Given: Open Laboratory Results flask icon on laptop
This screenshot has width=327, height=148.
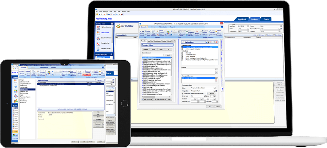Looking at the screenshot, I should pos(98,49).
